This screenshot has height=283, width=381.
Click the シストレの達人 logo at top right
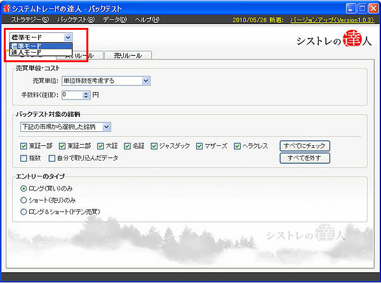pyautogui.click(x=334, y=39)
